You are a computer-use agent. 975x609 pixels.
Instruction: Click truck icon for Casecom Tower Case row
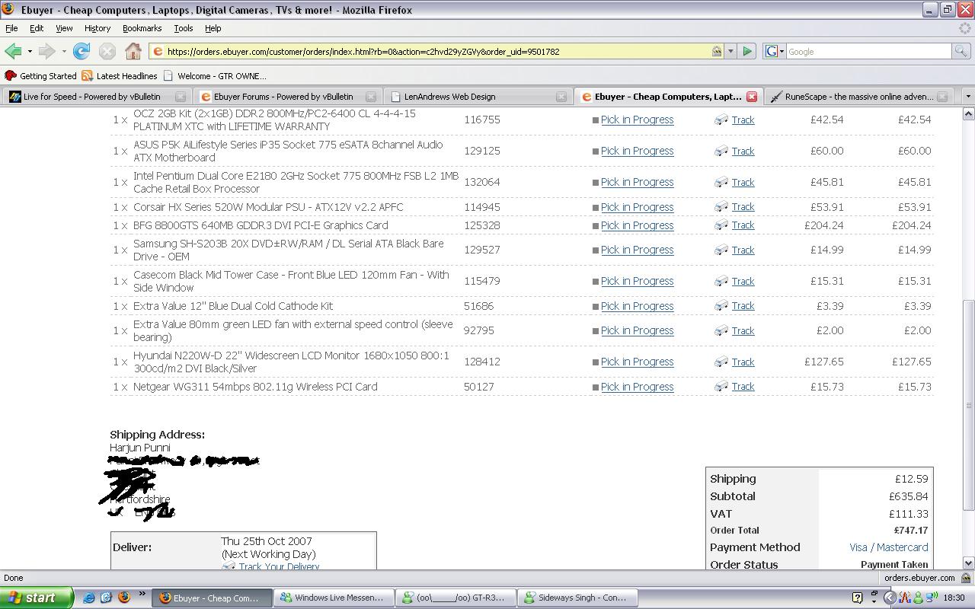721,281
